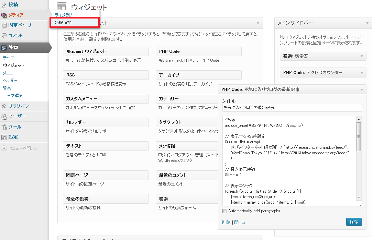Click the メディア media icon
Viewport: 373px width, 240px height.
(4, 15)
